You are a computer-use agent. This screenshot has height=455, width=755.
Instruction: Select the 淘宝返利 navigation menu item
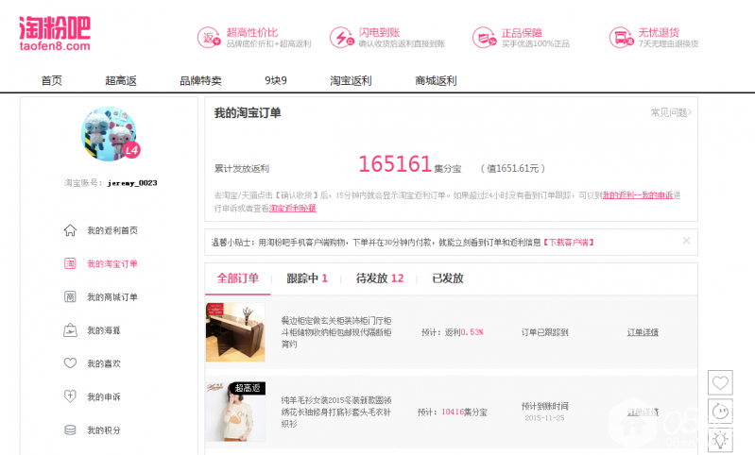(x=351, y=80)
